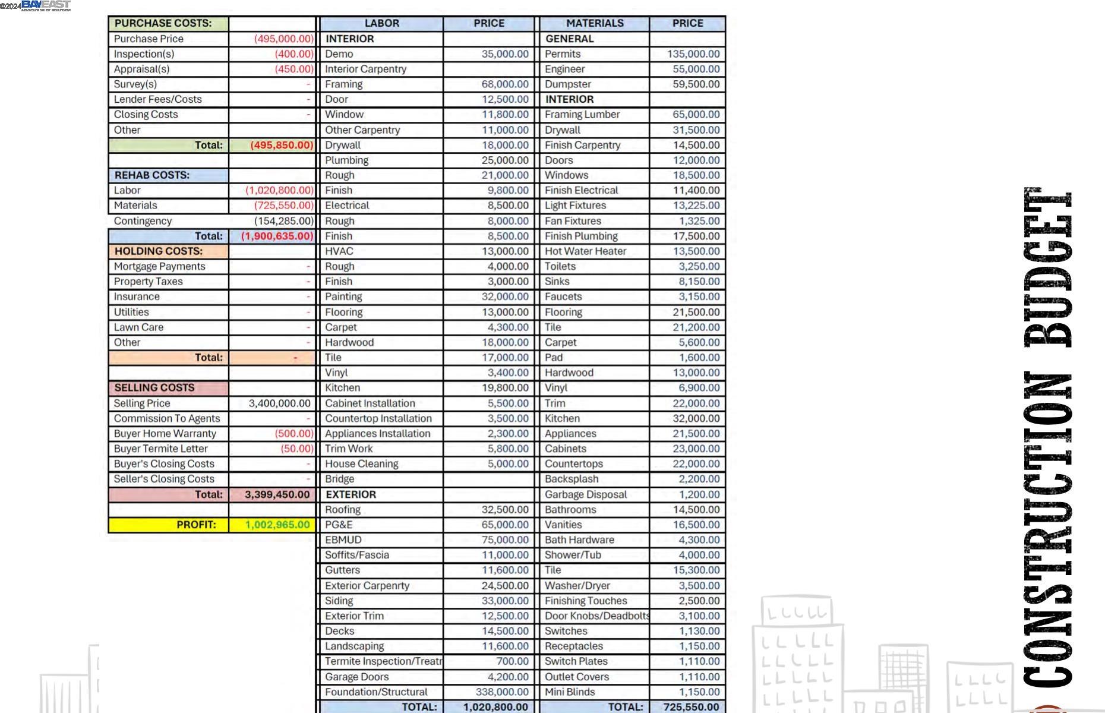Image resolution: width=1105 pixels, height=713 pixels.
Task: Select the Finish Carpentry materials row
Action: [633, 145]
